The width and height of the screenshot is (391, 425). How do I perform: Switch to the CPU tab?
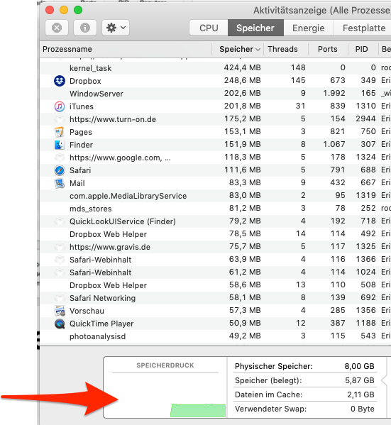tap(209, 28)
